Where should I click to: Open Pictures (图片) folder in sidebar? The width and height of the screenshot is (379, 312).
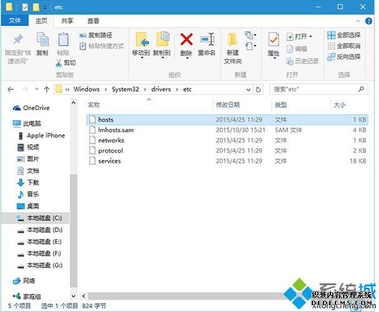tap(28, 159)
